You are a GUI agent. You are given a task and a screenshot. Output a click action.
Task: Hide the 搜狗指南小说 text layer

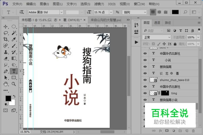click(x=145, y=100)
